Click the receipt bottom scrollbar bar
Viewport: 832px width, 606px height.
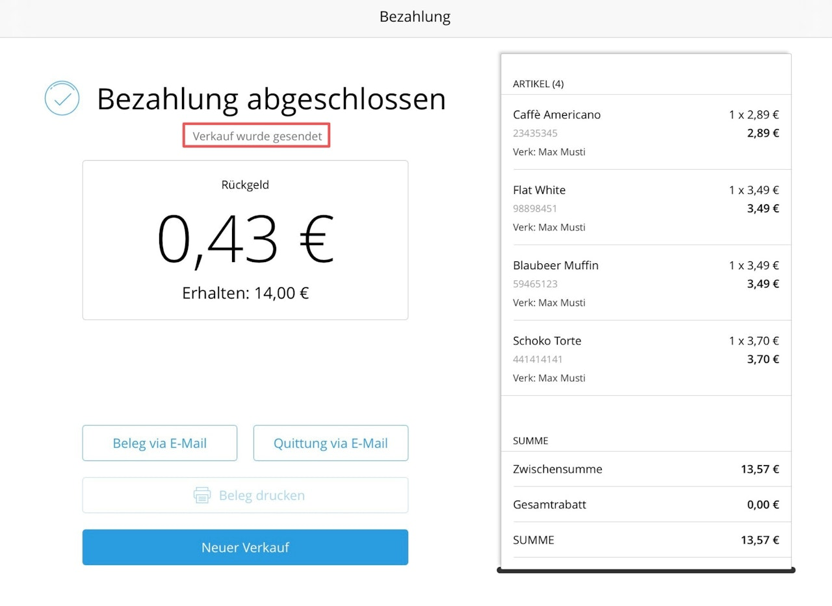[645, 571]
